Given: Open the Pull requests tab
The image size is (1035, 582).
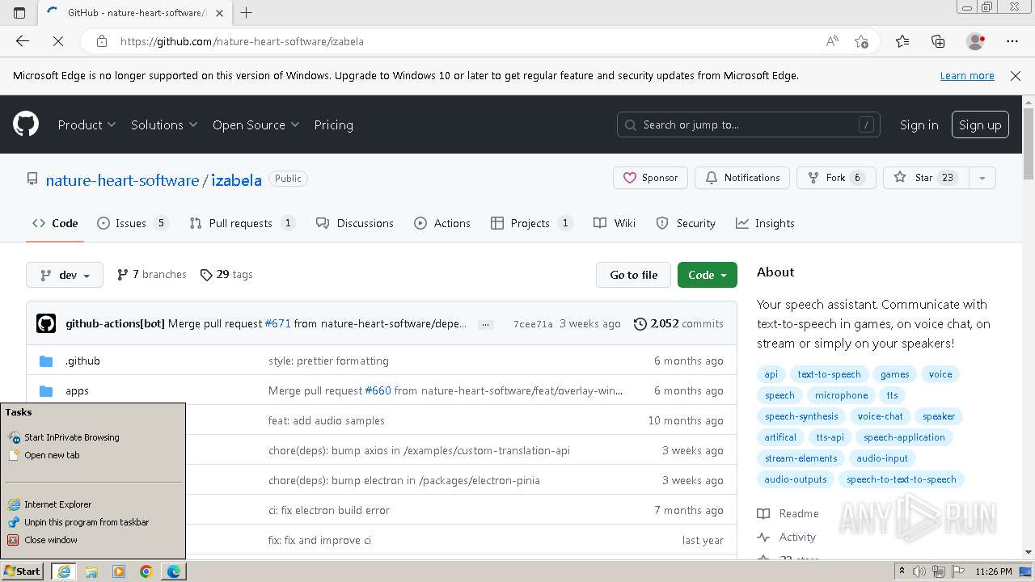Looking at the screenshot, I should (242, 223).
